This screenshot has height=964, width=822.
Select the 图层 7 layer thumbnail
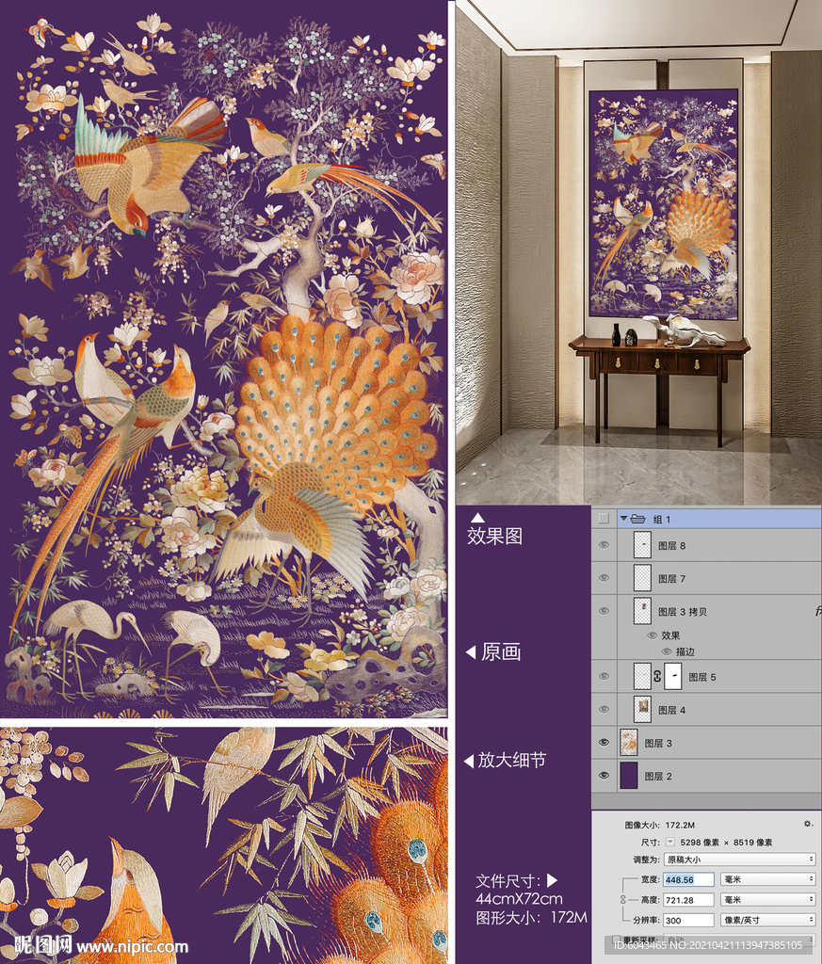(x=642, y=578)
